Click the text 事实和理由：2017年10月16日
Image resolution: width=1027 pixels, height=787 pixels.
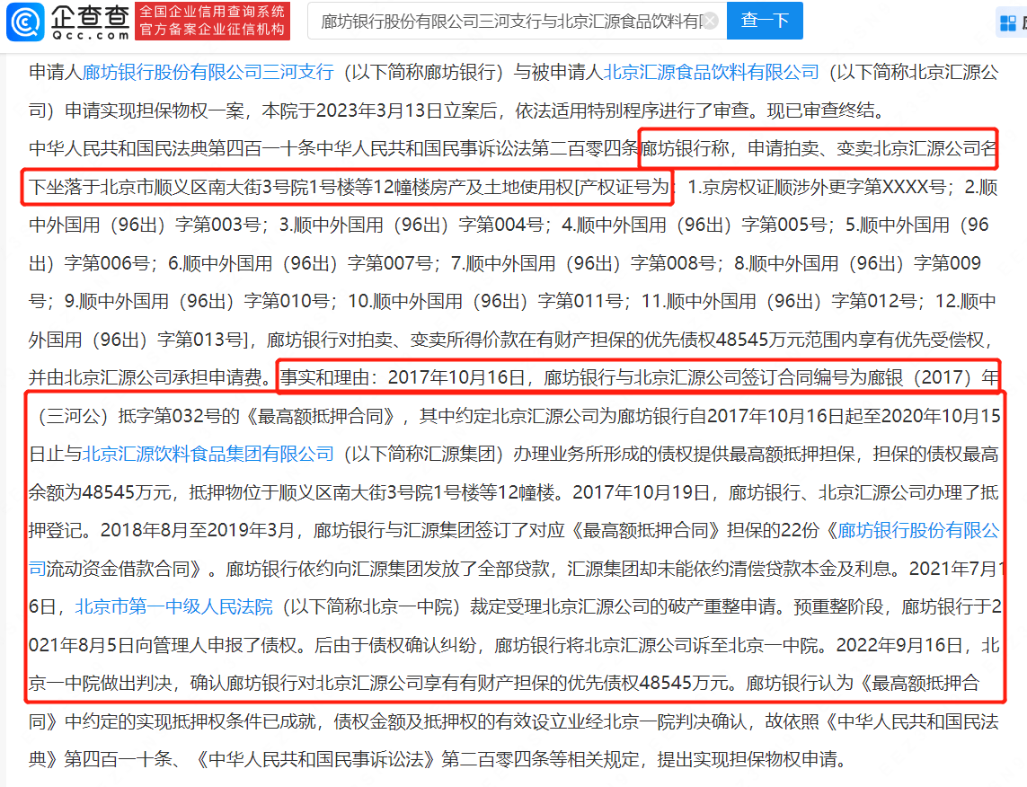tap(403, 378)
